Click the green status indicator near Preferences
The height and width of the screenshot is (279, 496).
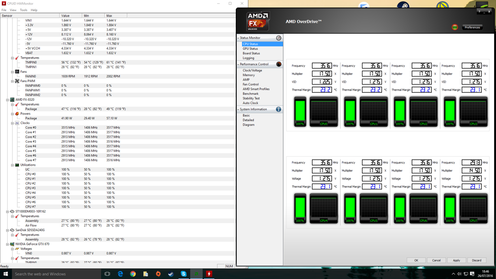coord(455,27)
